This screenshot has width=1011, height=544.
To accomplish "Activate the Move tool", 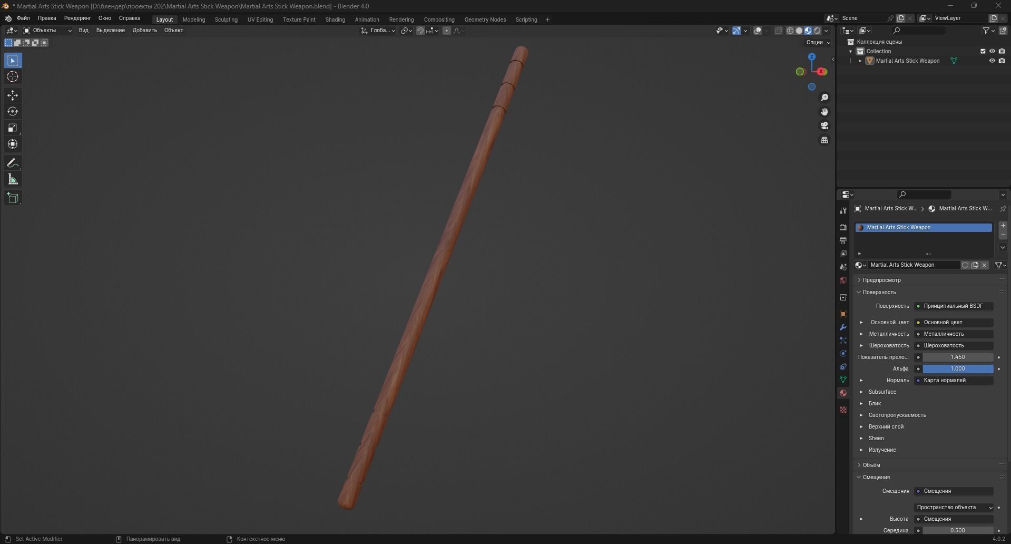I will tap(13, 95).
